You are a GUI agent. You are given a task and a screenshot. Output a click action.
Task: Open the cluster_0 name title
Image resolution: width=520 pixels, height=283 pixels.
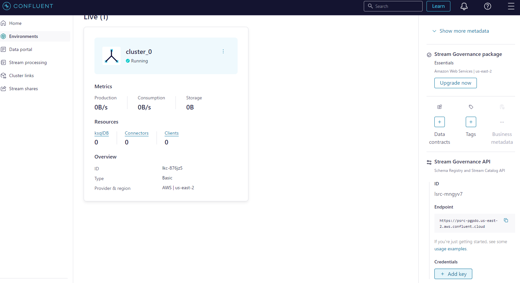[139, 52]
